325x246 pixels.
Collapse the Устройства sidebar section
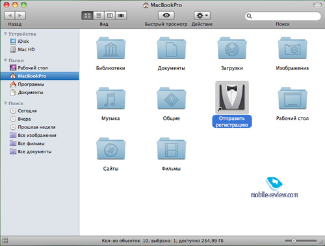point(5,34)
